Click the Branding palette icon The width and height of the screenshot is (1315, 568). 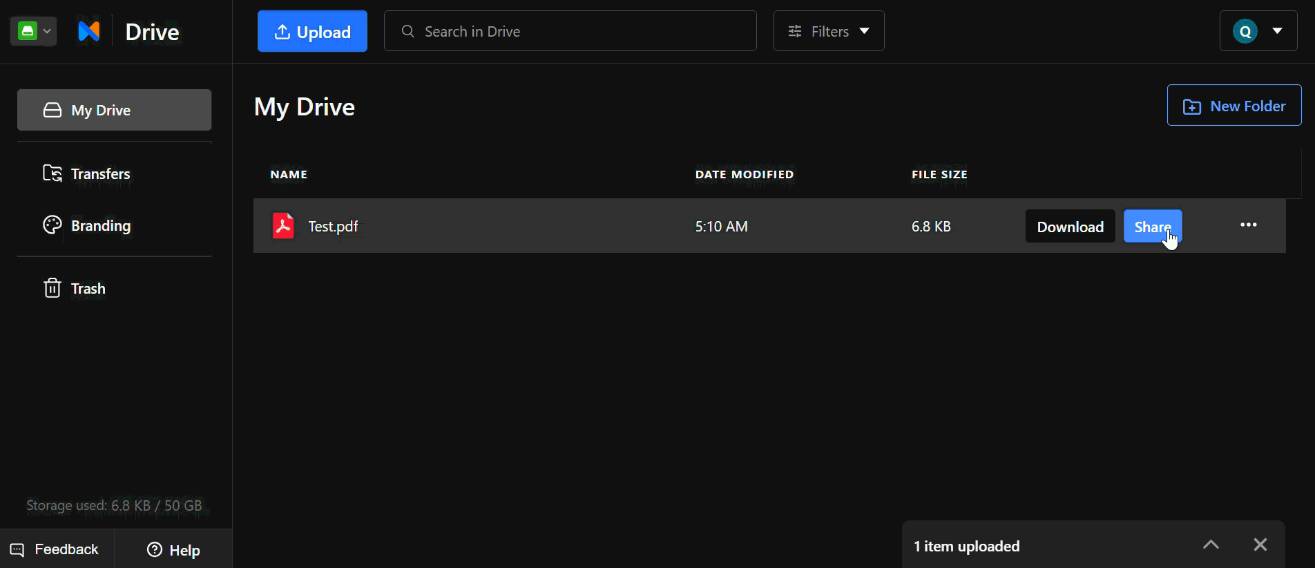tap(52, 225)
